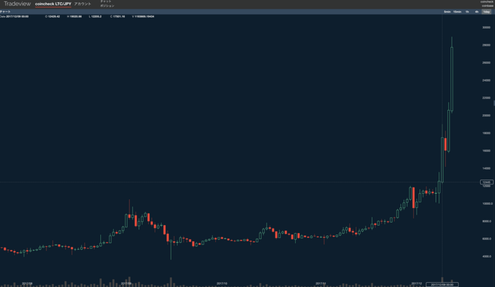Open the アカウント menu
The width and height of the screenshot is (495, 287).
coord(82,4)
